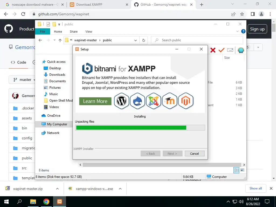276x207 pixels.
Task: Reload the GitHub page in Chrome
Action: coord(23,14)
